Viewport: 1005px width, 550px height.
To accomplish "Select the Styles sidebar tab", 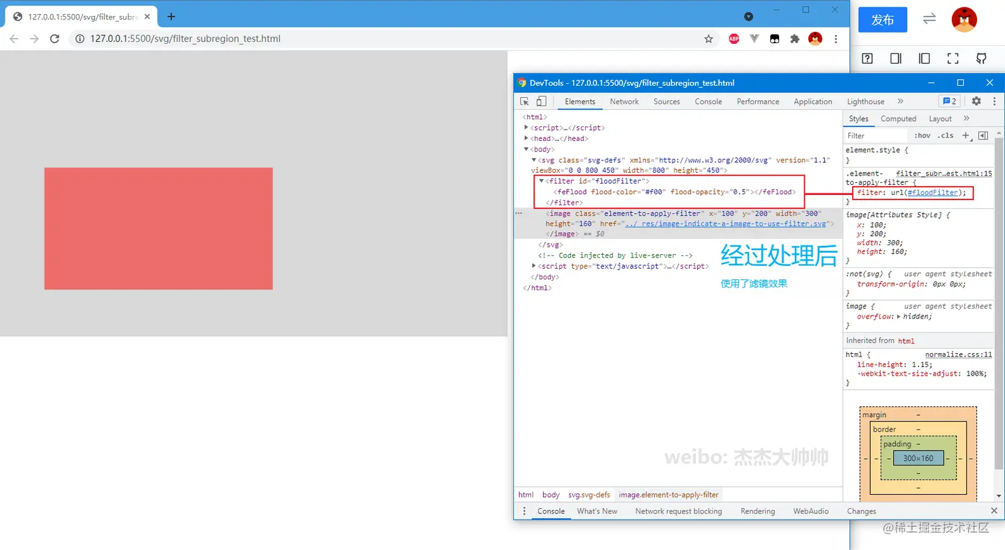I will [x=859, y=119].
